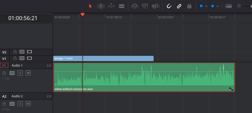Viewport: 252px width, 113px height.
Task: Click the "0 Clip" count in Audio 2
Action: [6, 109]
